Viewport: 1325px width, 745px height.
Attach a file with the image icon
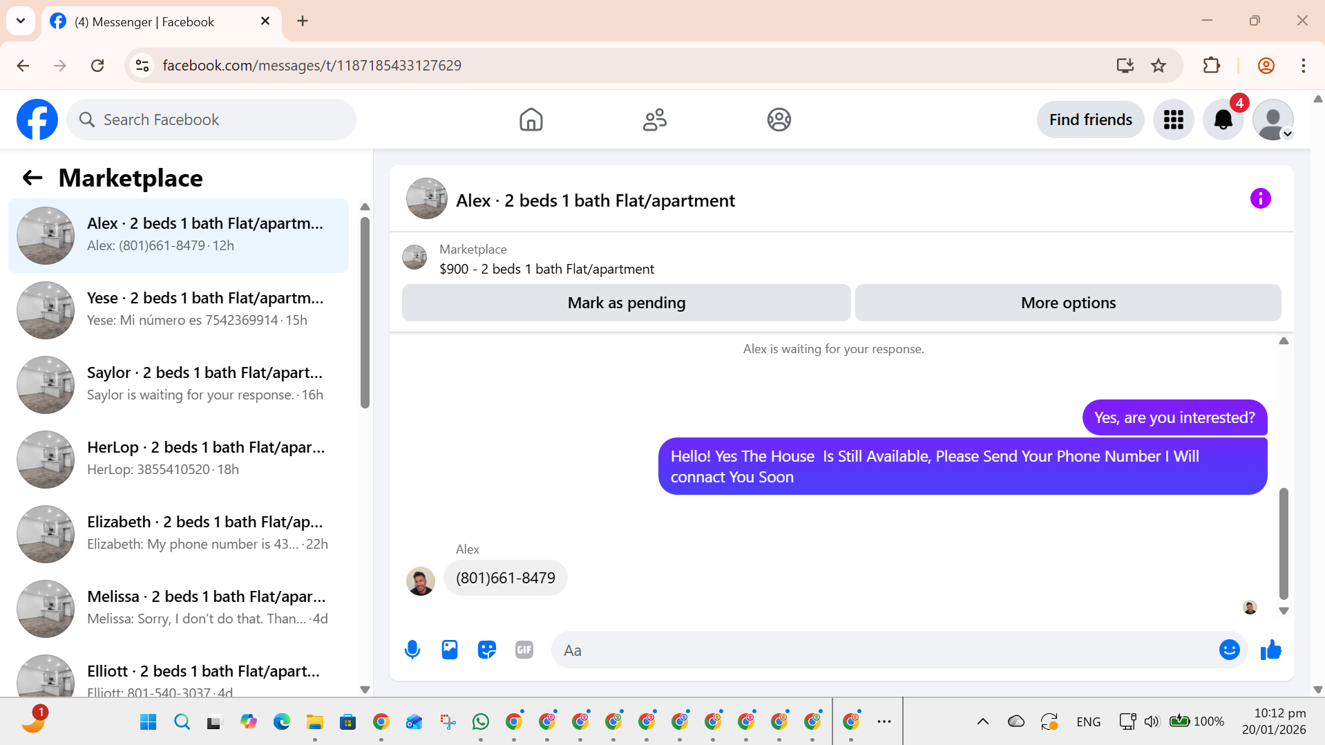tap(450, 650)
